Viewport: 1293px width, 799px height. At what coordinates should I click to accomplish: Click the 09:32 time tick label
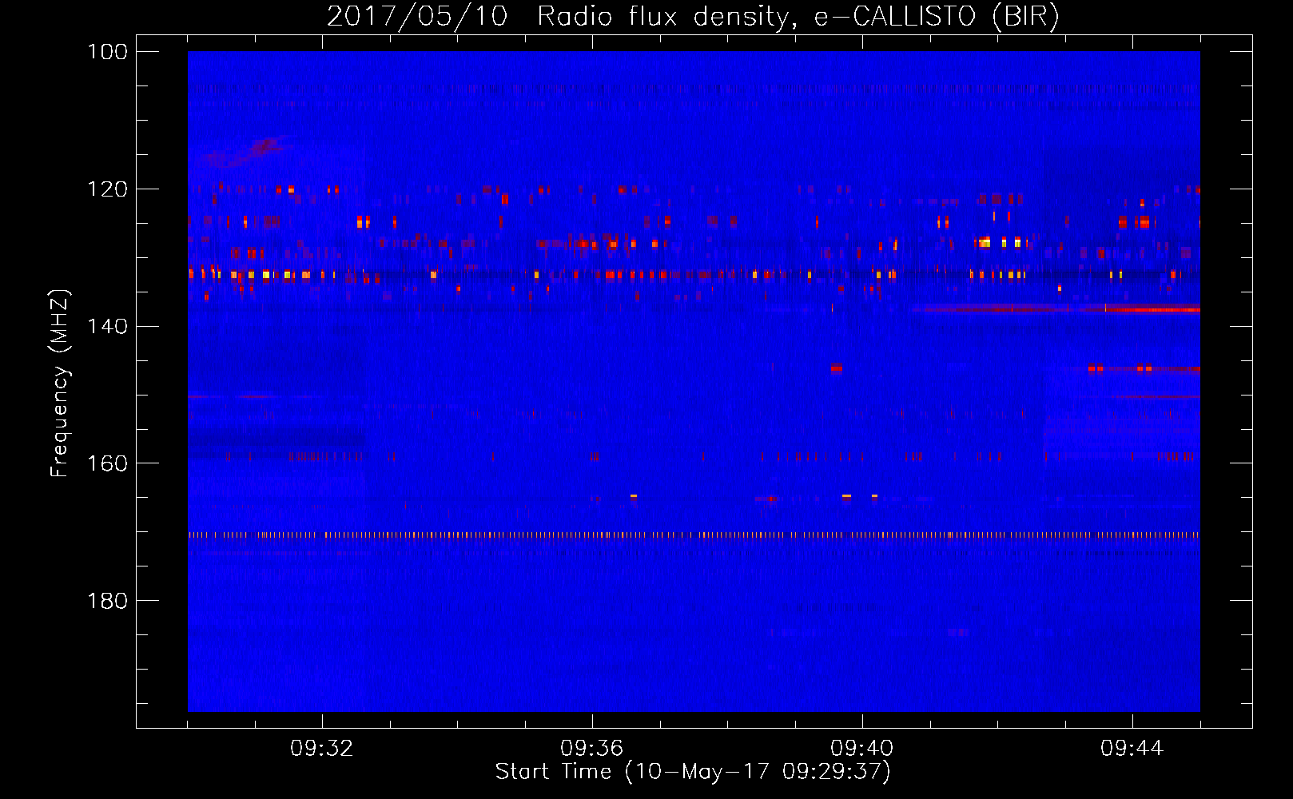322,749
